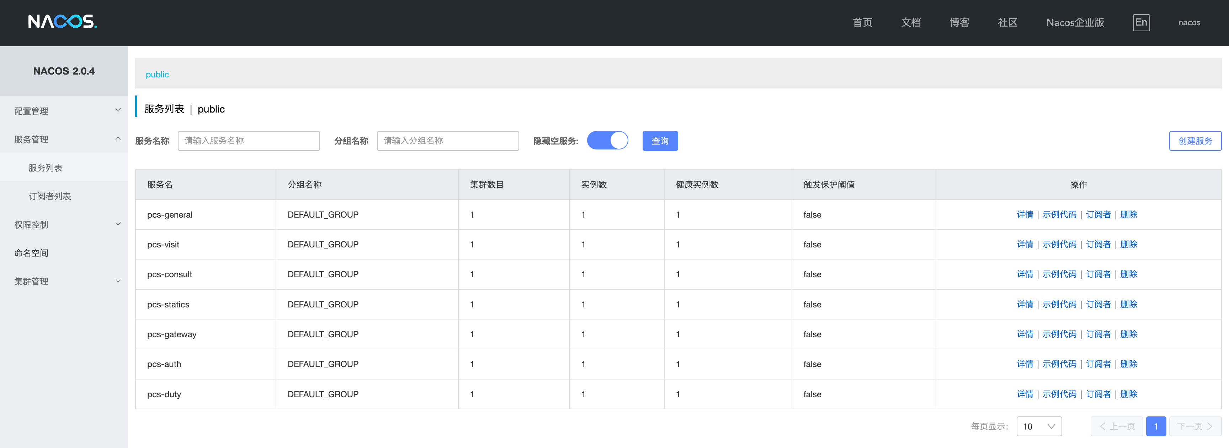The height and width of the screenshot is (448, 1229).
Task: Open 详情 for pcs-general service
Action: coord(1024,214)
